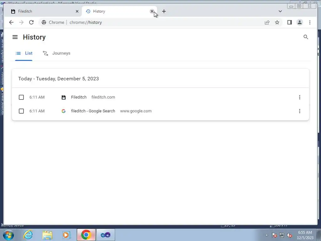
Task: Expand the tab search chevron
Action: 280,11
